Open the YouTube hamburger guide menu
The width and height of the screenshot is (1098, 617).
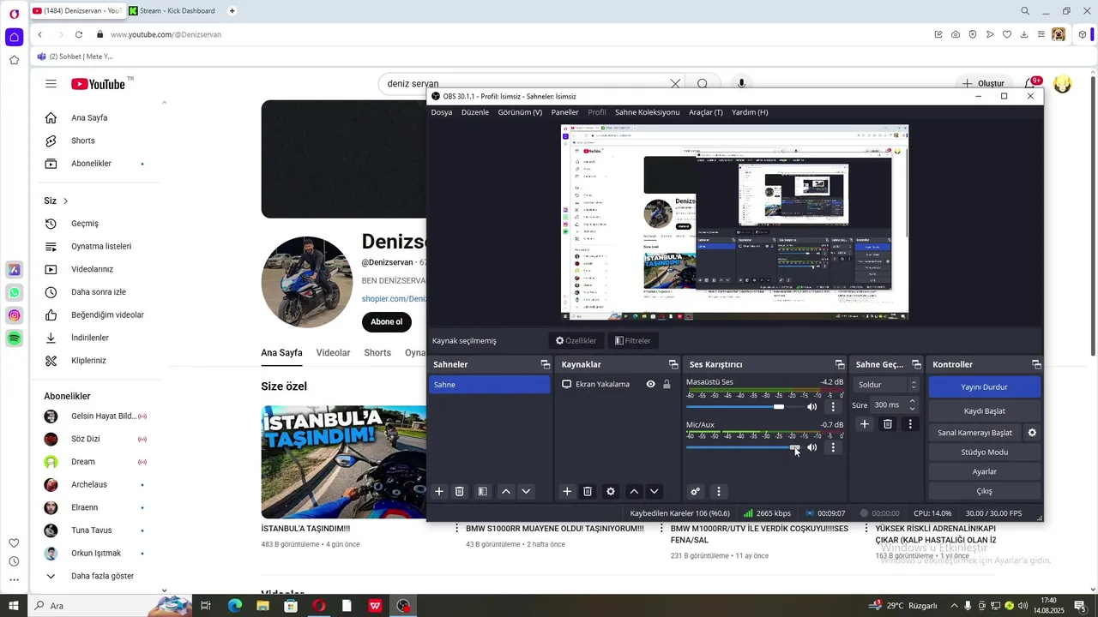pyautogui.click(x=51, y=84)
